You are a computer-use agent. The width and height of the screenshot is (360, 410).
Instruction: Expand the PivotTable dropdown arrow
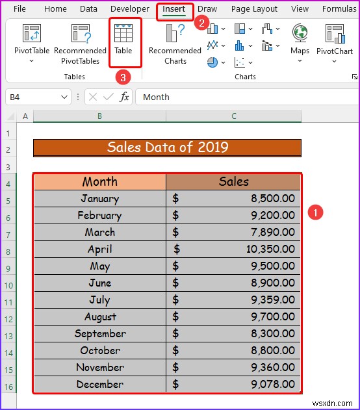pos(31,61)
